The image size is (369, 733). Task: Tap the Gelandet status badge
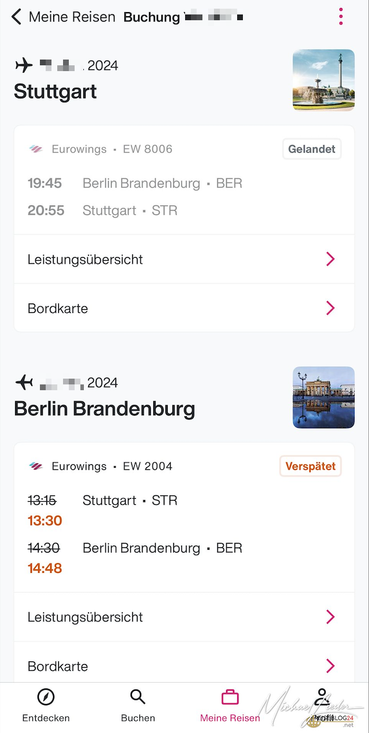[312, 149]
